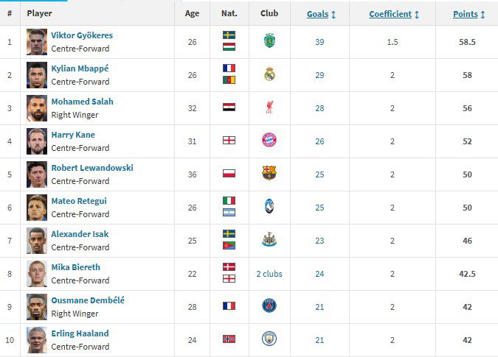The image size is (498, 357).
Task: Click the FC Barcelona club crest
Action: tap(269, 174)
